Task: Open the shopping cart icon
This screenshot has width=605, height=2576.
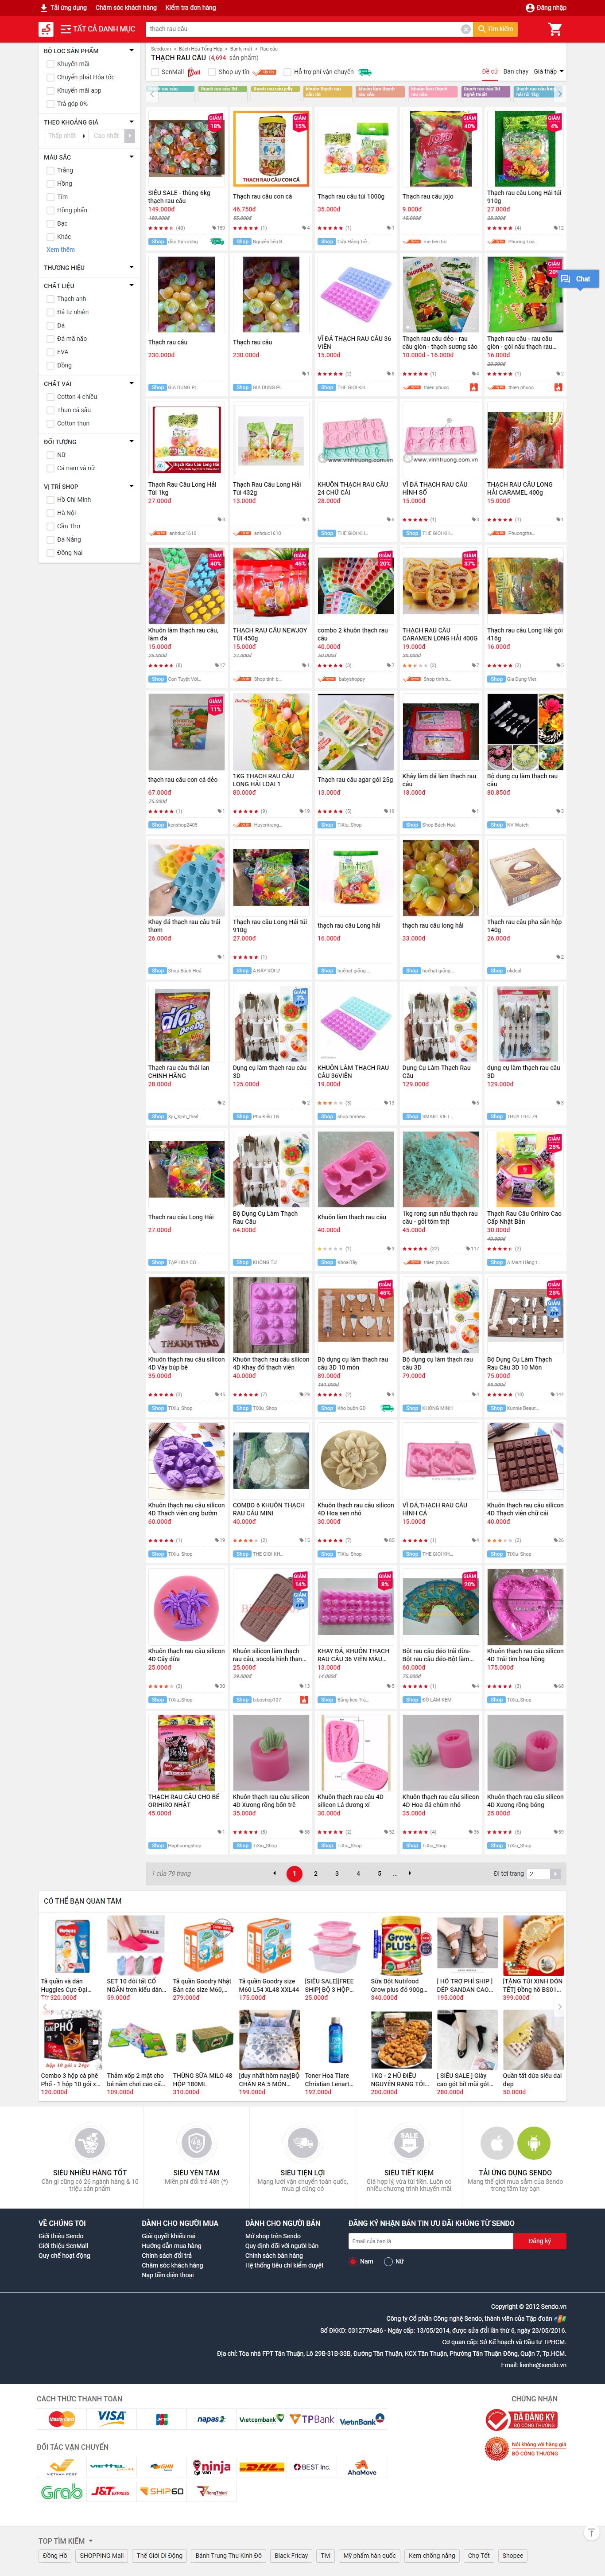Action: [555, 29]
